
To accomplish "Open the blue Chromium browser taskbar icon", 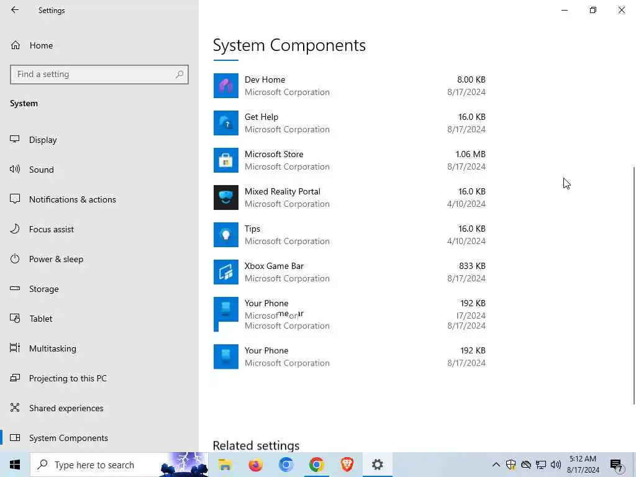I will (286, 465).
